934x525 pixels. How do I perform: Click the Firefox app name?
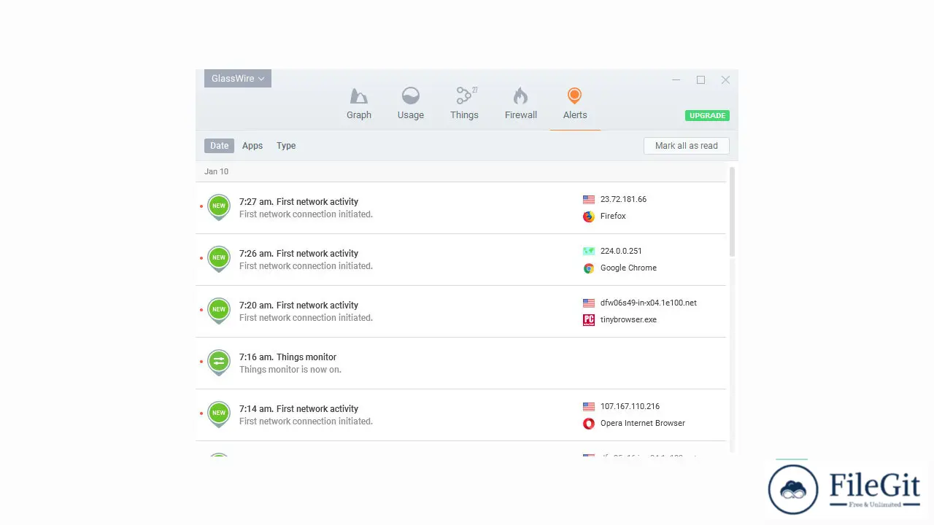[x=613, y=216]
